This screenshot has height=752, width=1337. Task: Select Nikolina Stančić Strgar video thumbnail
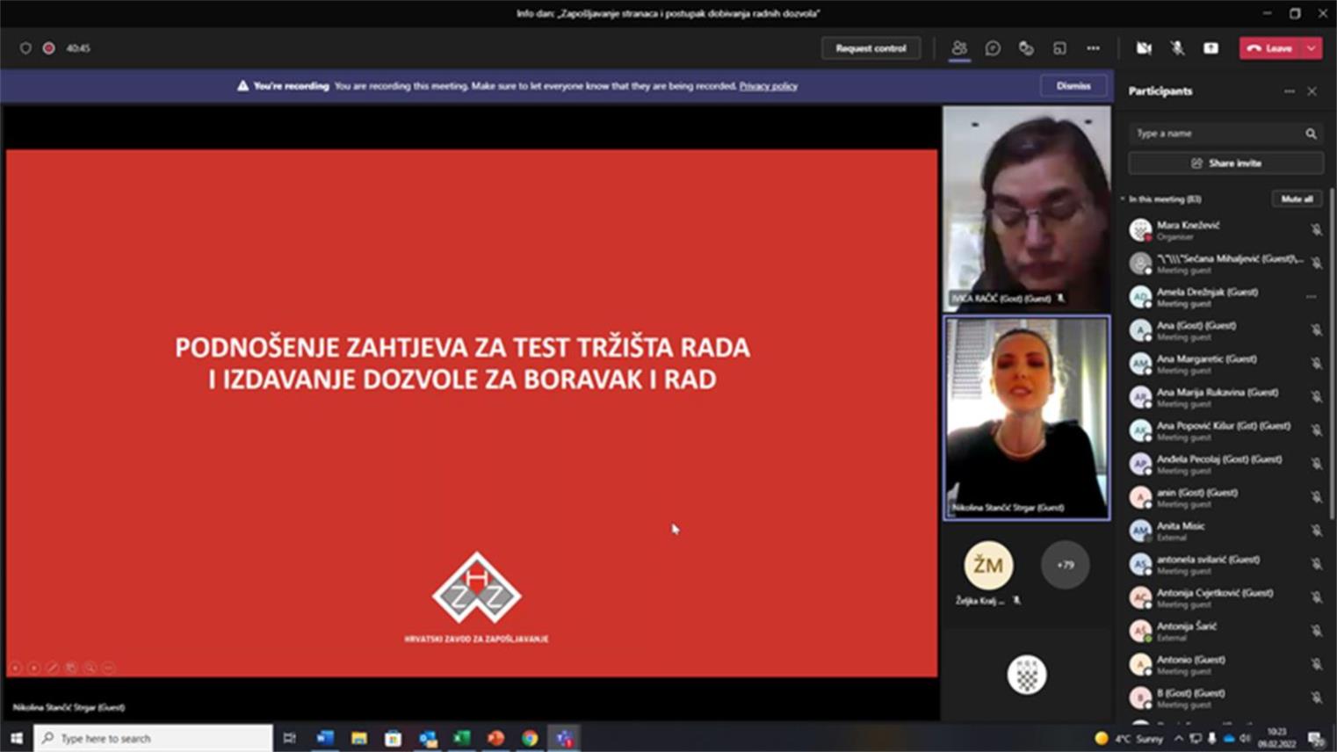[1026, 418]
